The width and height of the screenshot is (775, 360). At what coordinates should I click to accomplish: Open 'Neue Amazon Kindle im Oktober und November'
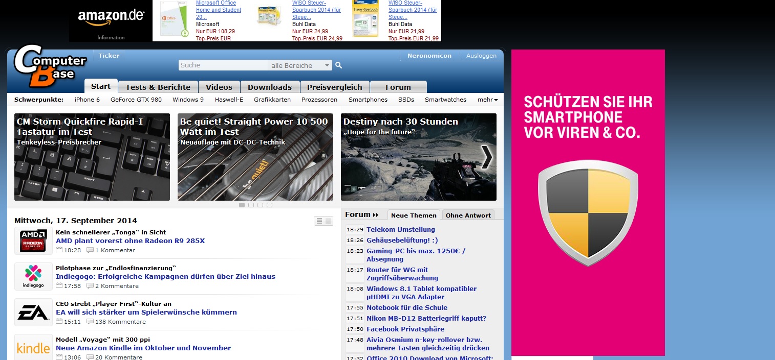point(143,348)
